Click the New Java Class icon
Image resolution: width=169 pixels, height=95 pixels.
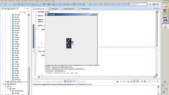[x=68, y=4]
